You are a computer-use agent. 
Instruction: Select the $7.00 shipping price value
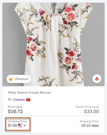pos(13,125)
